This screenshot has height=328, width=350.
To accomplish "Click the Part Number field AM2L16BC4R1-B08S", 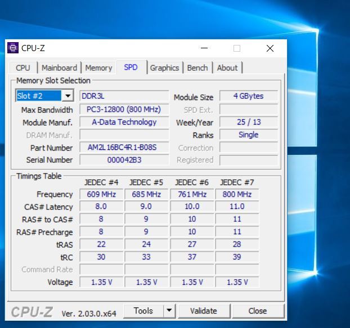I will (124, 148).
